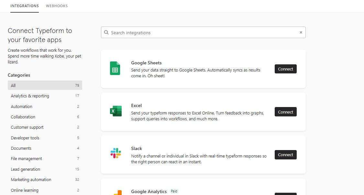
Task: Click the Slack description text
Action: (199, 159)
